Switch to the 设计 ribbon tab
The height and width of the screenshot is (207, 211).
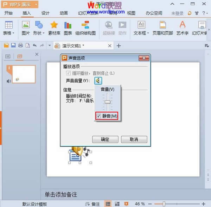pos(45,13)
